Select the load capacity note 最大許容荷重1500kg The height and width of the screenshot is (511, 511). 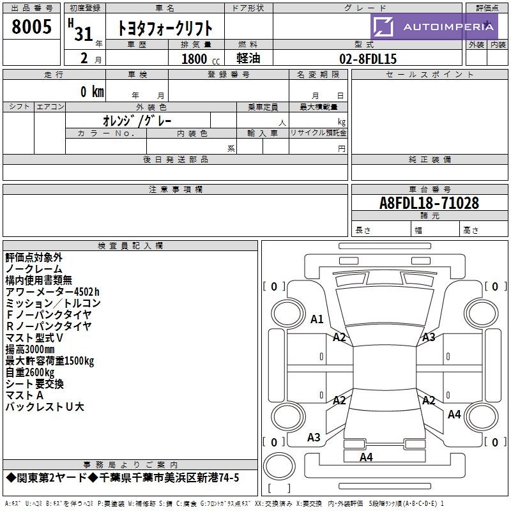point(50,361)
